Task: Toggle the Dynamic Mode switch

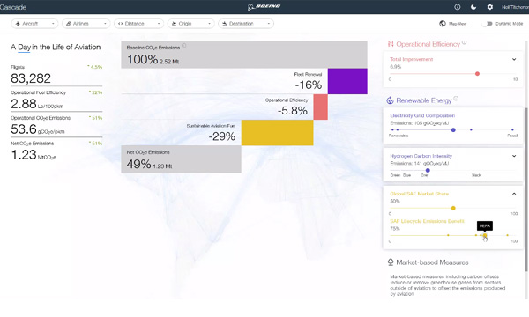Action: (x=487, y=24)
